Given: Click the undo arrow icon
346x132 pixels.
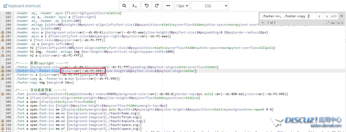Looking at the screenshot, I should point(147,6).
